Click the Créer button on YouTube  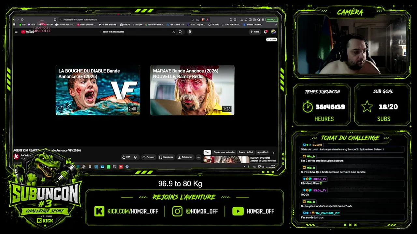click(254, 32)
